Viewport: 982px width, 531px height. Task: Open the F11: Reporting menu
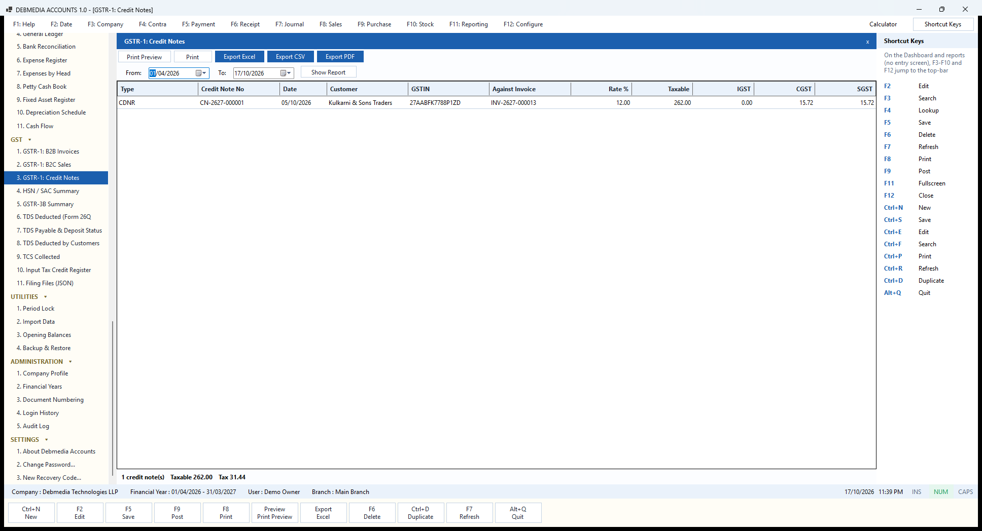469,24
